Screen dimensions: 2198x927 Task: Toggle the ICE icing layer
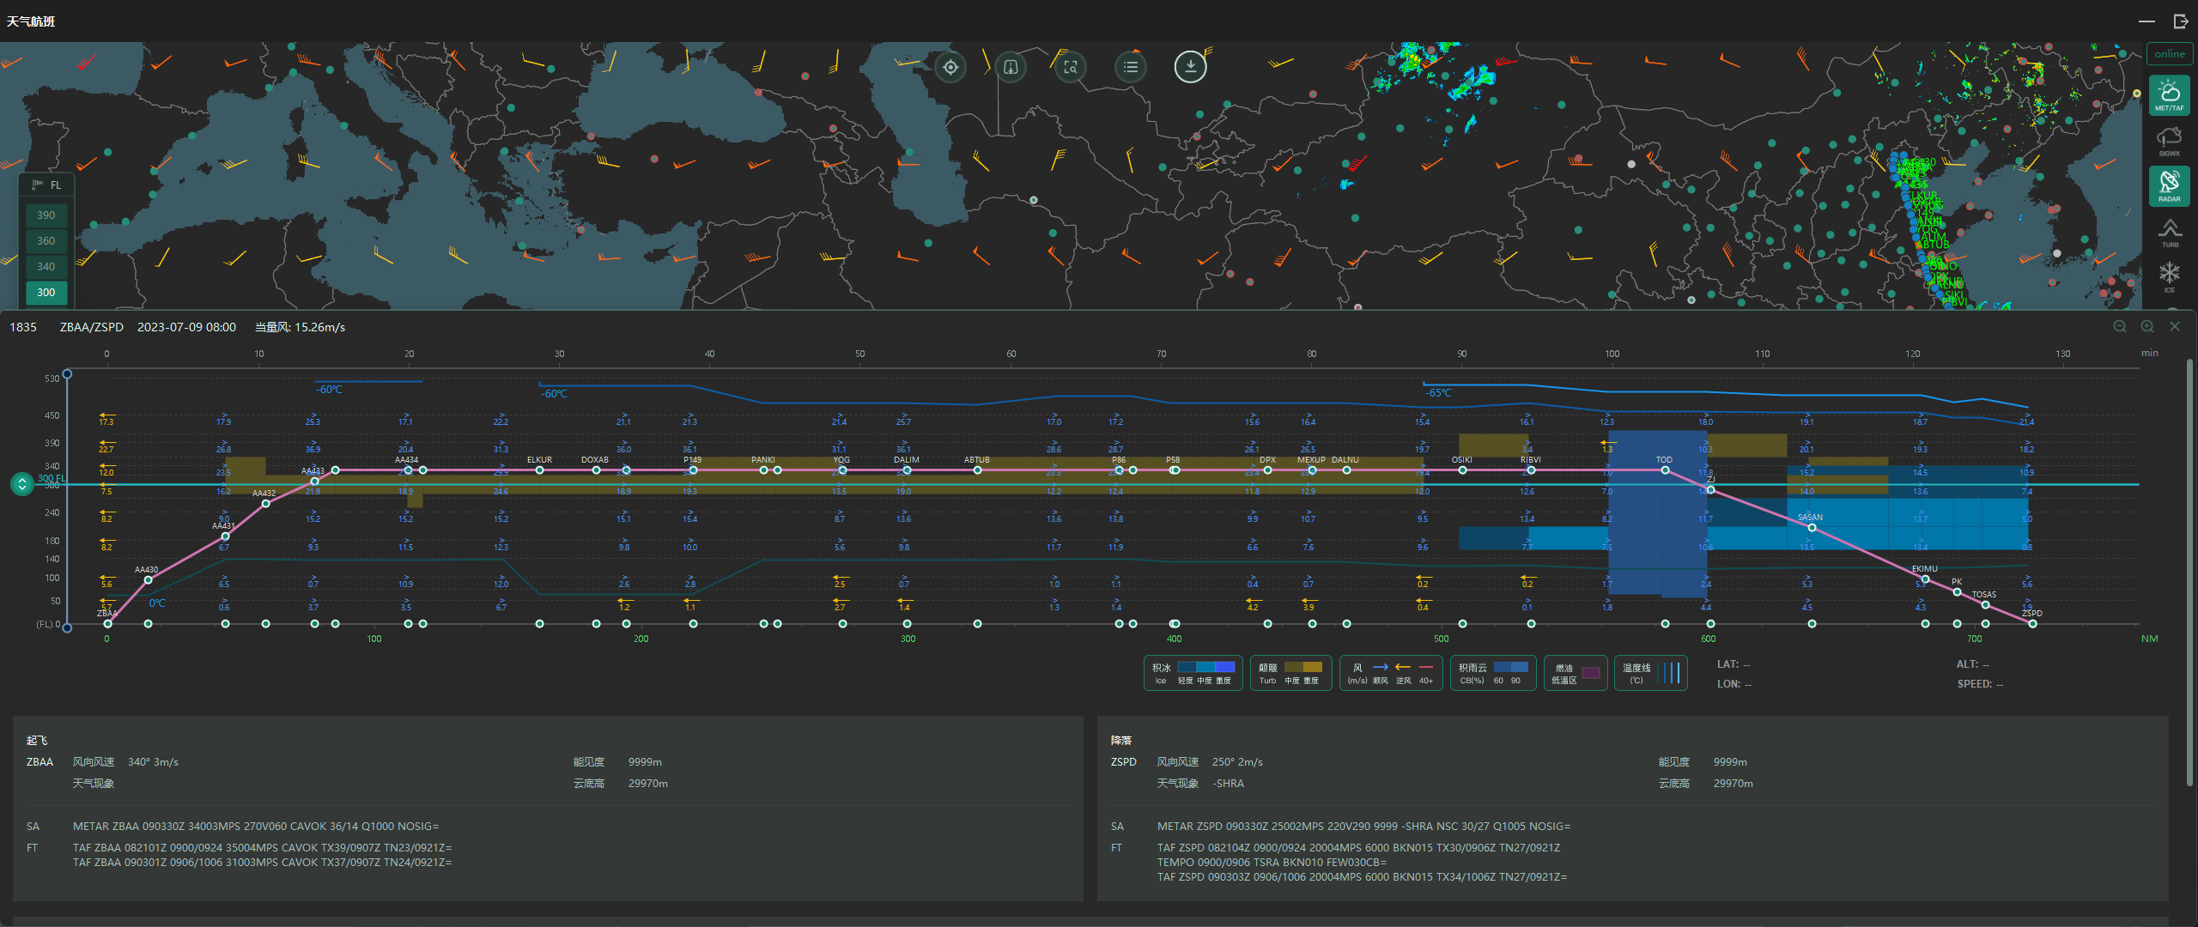coord(2169,277)
